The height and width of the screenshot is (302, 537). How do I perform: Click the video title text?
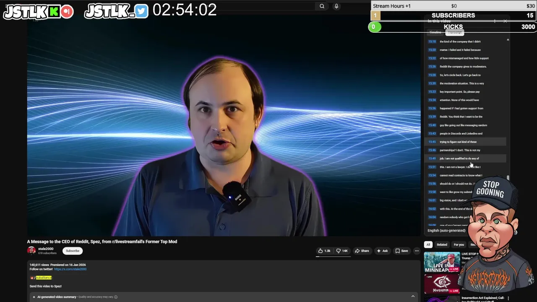pos(102,242)
